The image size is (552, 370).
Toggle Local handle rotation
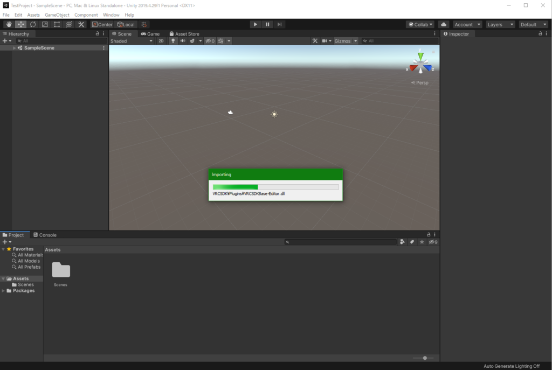126,24
